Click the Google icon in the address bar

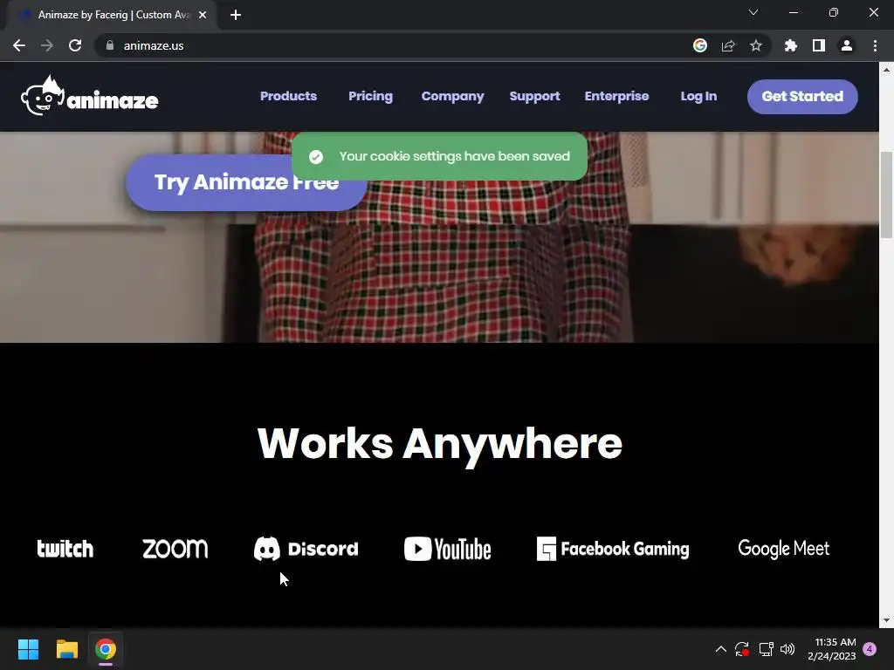tap(700, 45)
